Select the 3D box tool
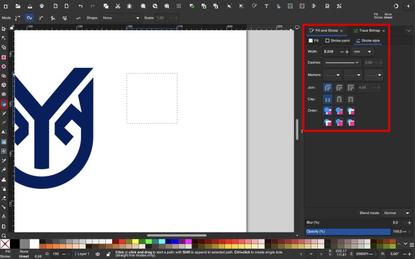Screen dimensions: 415x259 point(4,85)
